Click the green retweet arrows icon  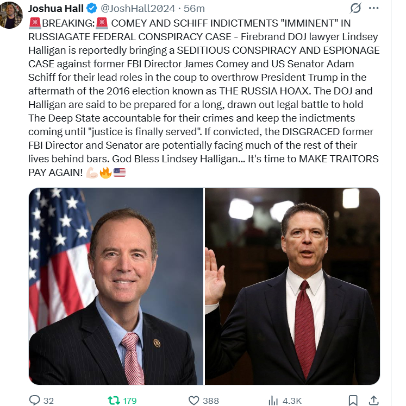click(113, 400)
